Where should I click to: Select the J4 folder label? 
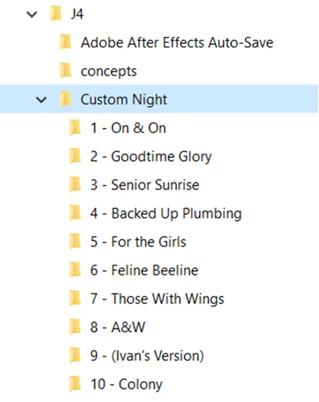(x=77, y=14)
